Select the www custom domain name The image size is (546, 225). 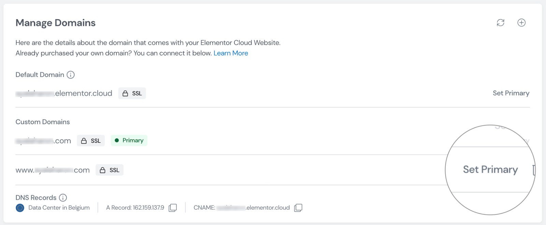click(x=53, y=170)
